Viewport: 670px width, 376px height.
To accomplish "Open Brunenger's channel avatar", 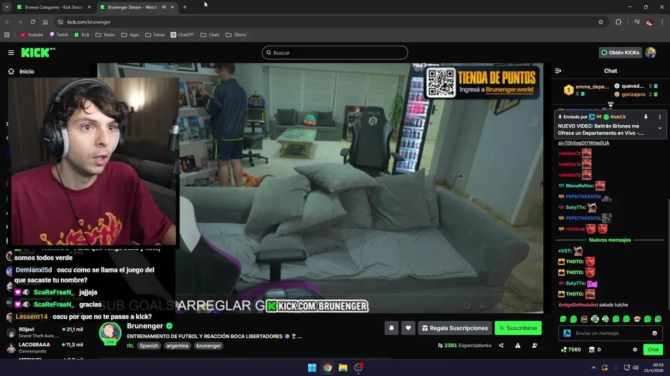I will point(110,333).
